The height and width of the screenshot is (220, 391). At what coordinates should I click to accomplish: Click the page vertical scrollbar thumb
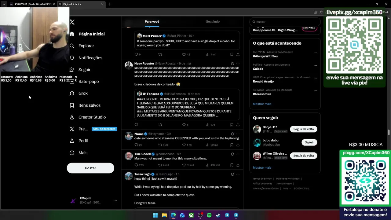click(x=389, y=132)
